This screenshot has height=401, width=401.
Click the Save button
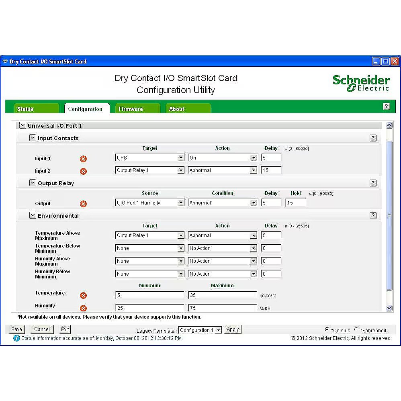[x=17, y=329]
